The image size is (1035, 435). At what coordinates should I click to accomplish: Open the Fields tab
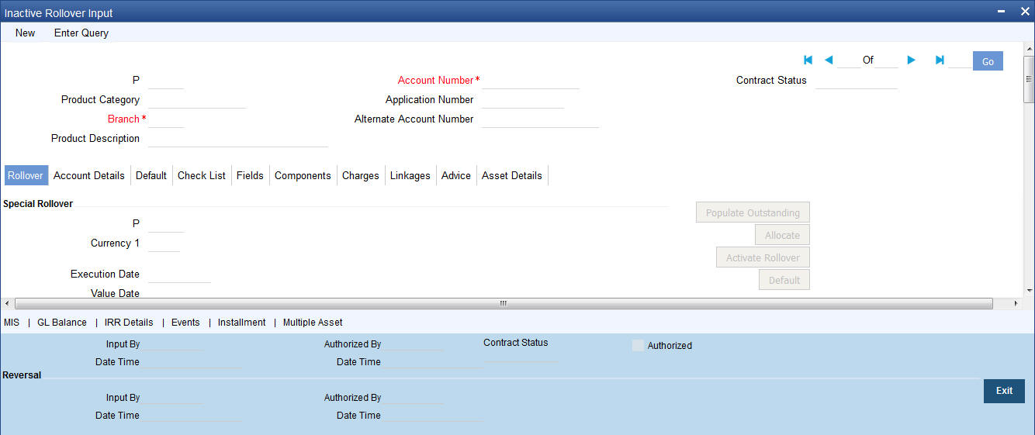coord(250,175)
